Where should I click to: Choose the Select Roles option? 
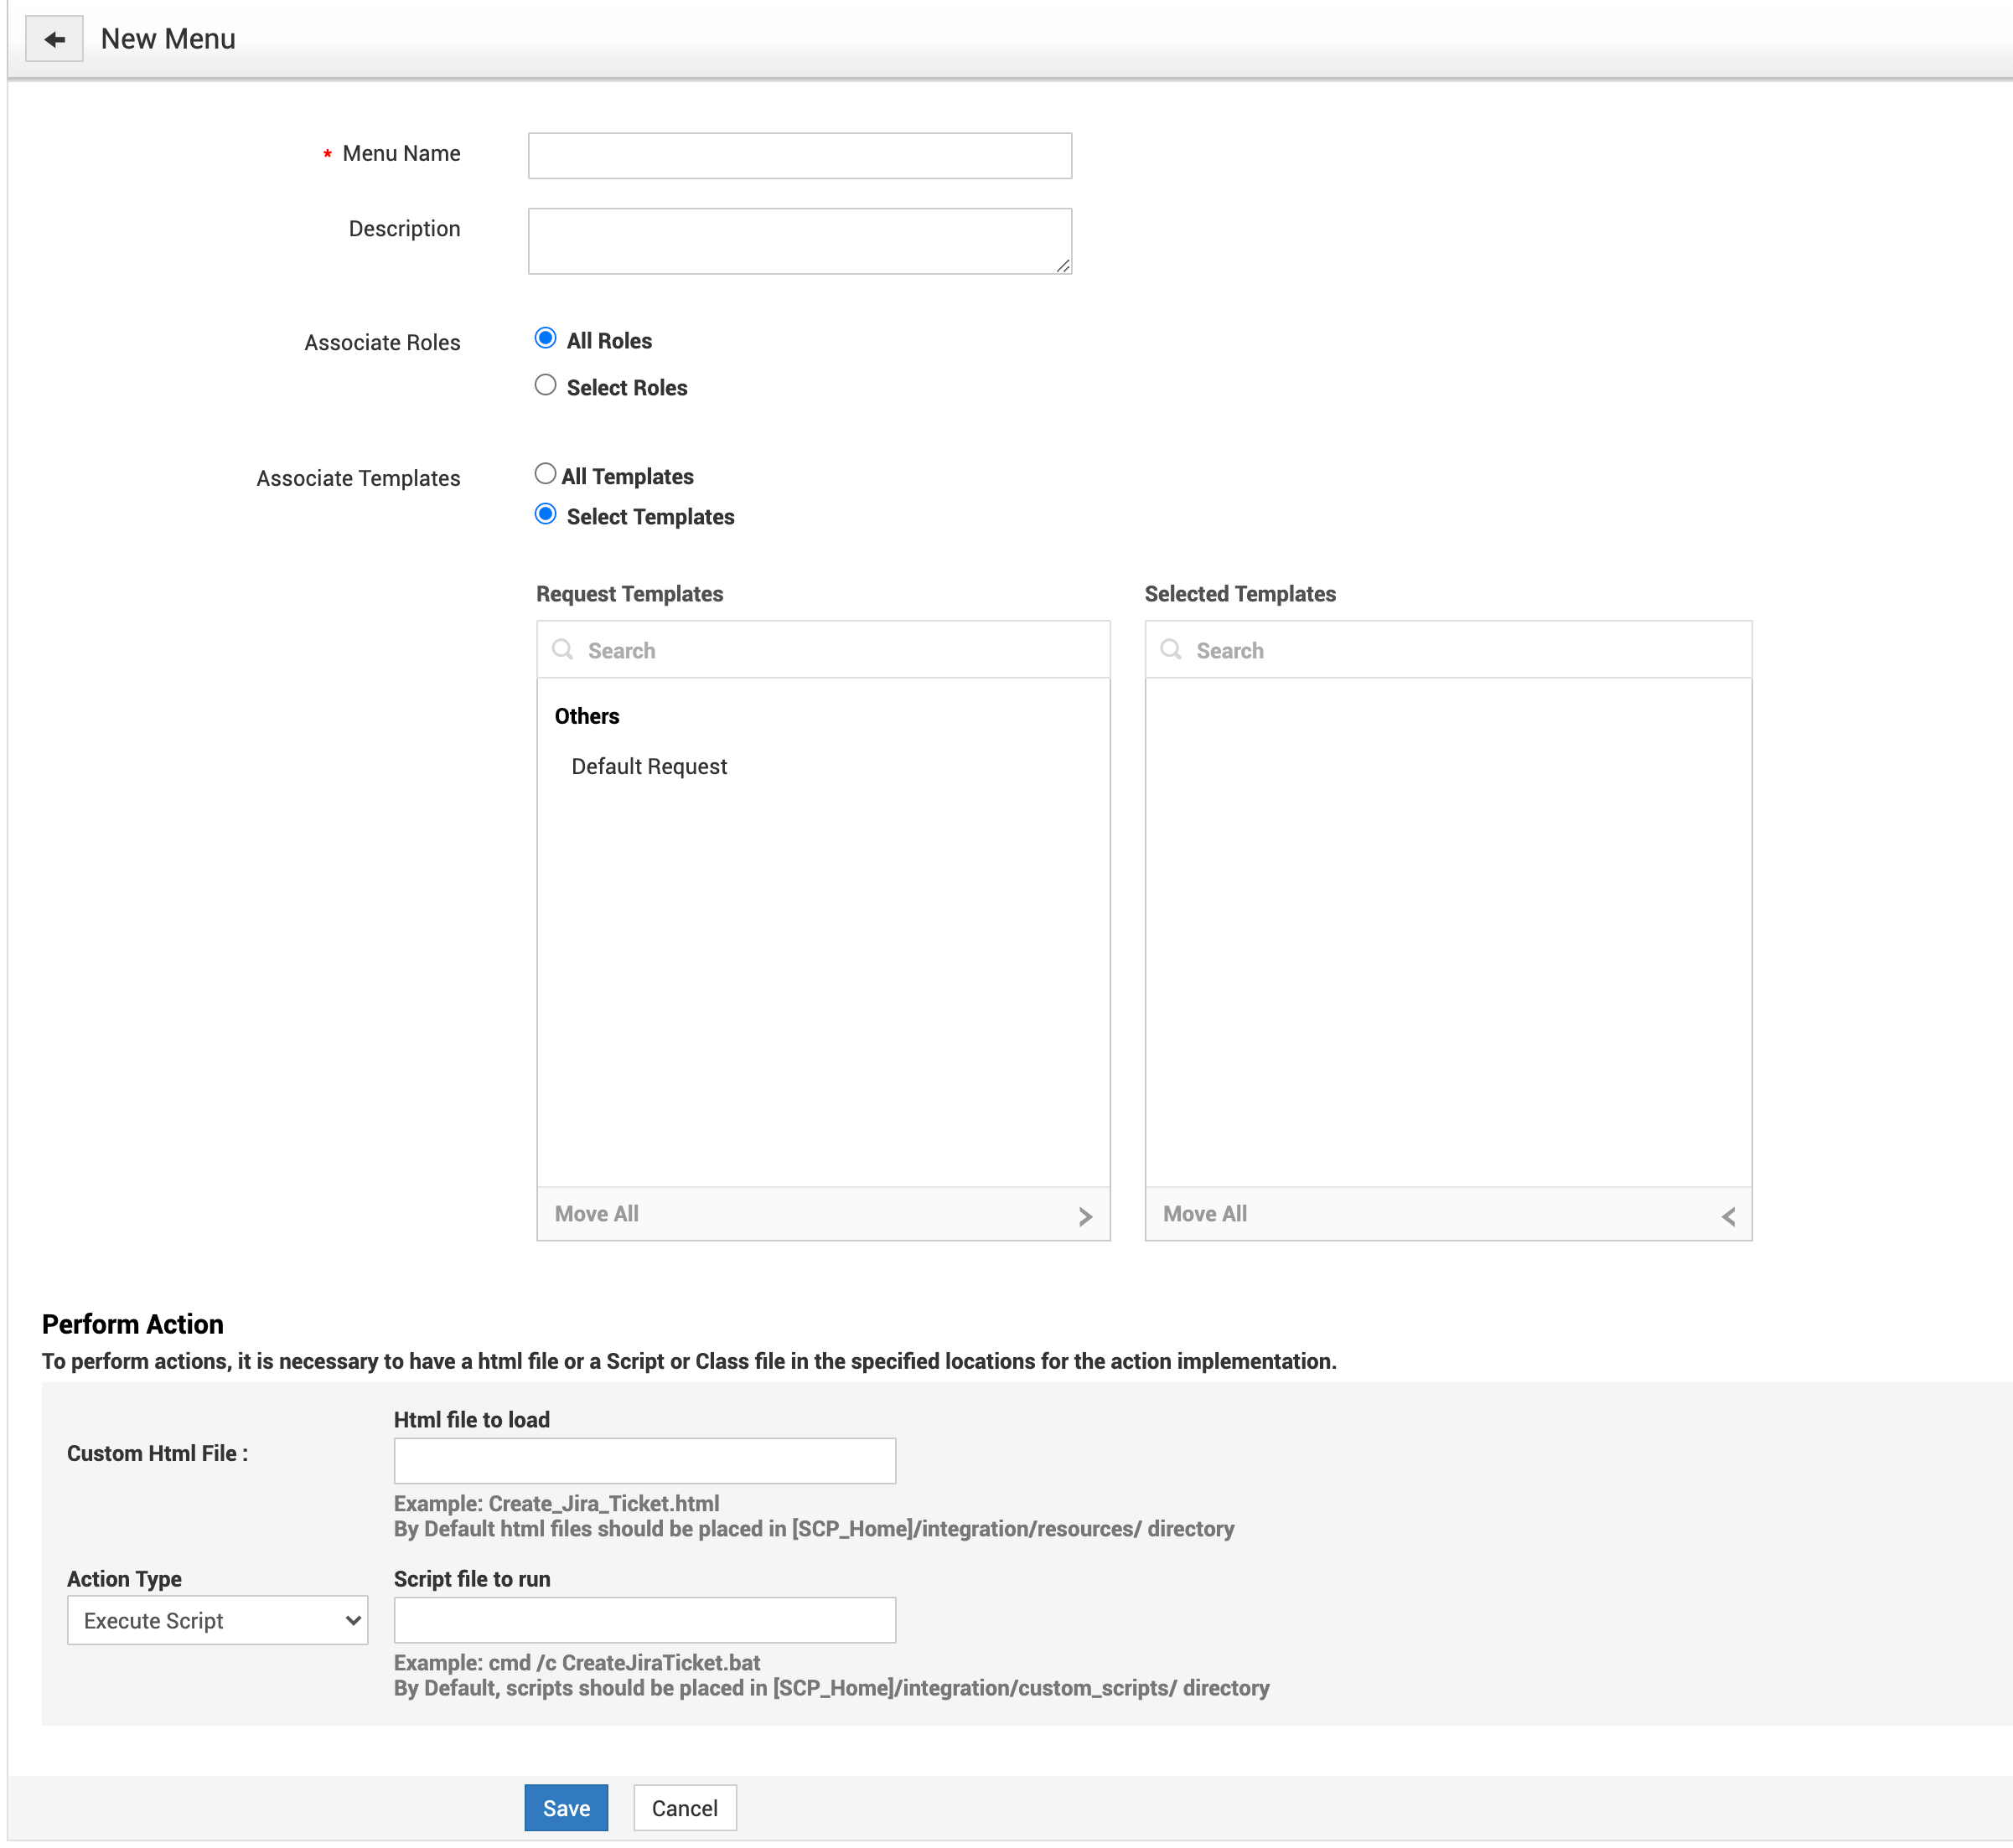(x=546, y=385)
